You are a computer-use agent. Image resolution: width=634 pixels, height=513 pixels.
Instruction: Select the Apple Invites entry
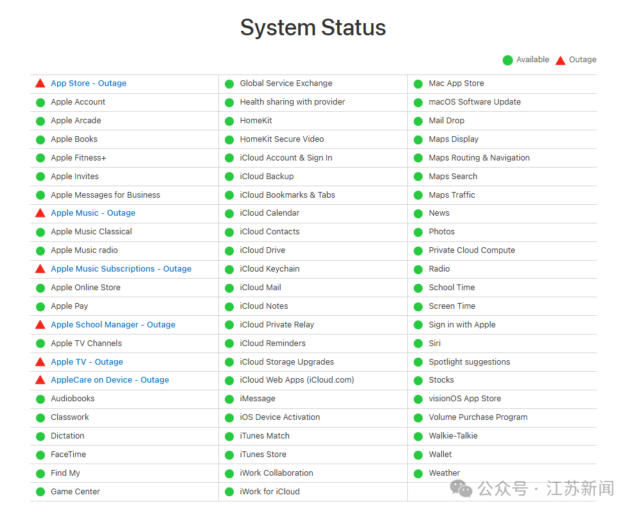coord(75,177)
